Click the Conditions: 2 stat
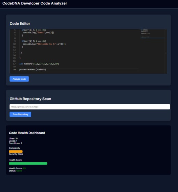178x192 pixels. point(15,143)
